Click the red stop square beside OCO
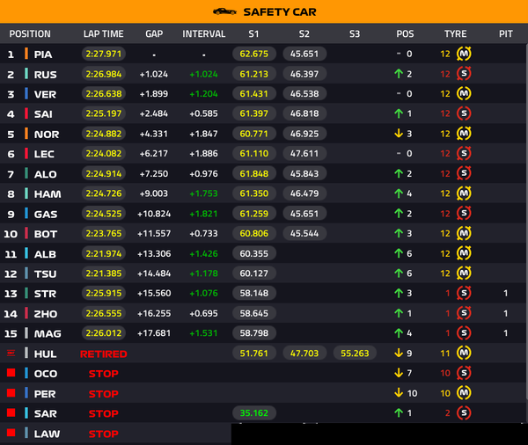Viewport: 528px width, 445px height. [x=11, y=373]
